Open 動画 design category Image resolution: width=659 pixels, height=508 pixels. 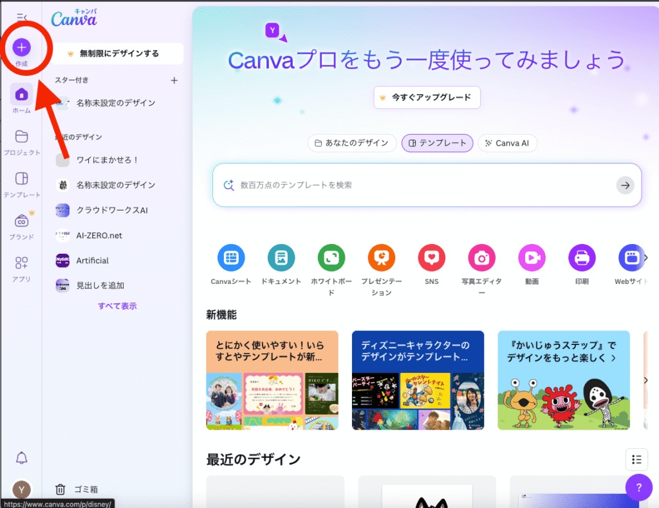pos(532,264)
